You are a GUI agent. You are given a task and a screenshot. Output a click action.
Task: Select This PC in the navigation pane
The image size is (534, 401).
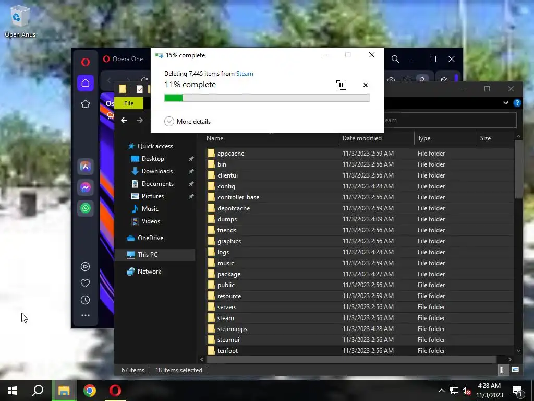(154, 255)
